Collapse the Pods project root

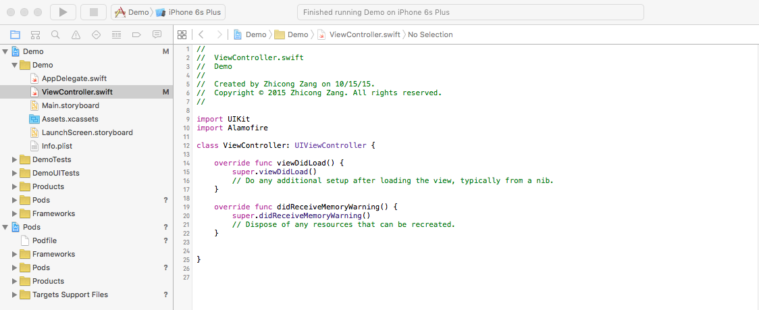pos(5,227)
